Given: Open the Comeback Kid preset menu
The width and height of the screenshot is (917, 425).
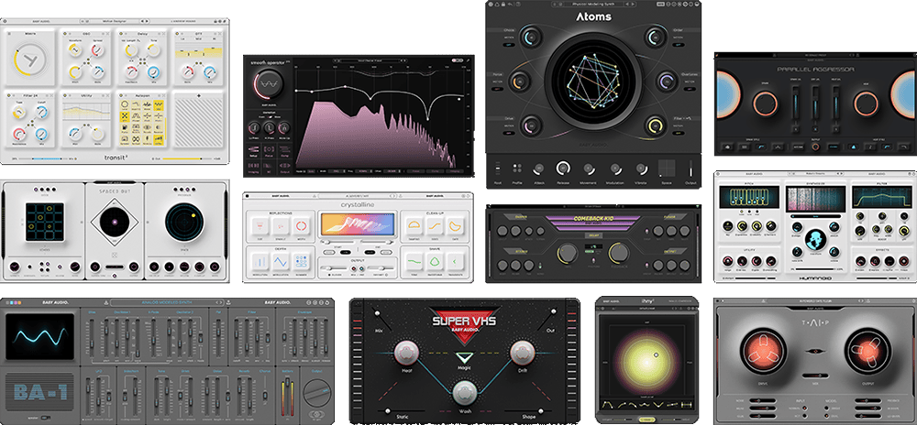Looking at the screenshot, I should 592,207.
